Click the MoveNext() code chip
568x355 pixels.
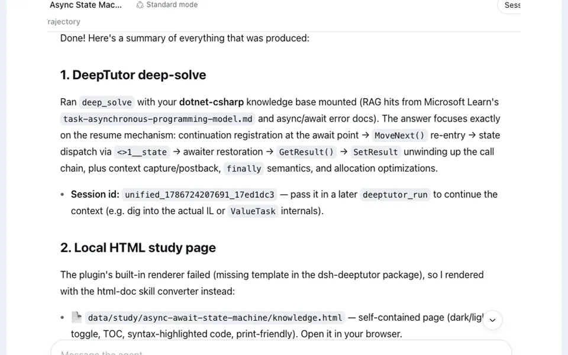click(x=399, y=136)
